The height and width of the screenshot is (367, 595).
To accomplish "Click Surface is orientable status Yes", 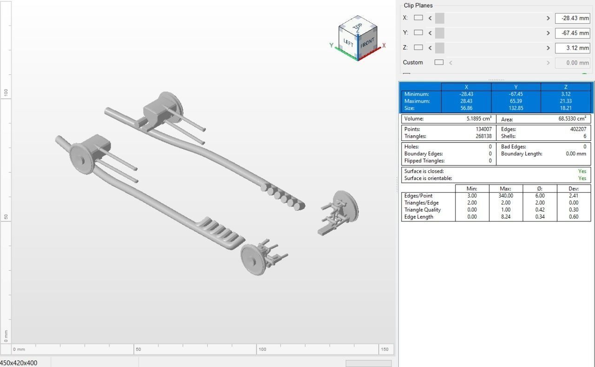I will [x=582, y=178].
